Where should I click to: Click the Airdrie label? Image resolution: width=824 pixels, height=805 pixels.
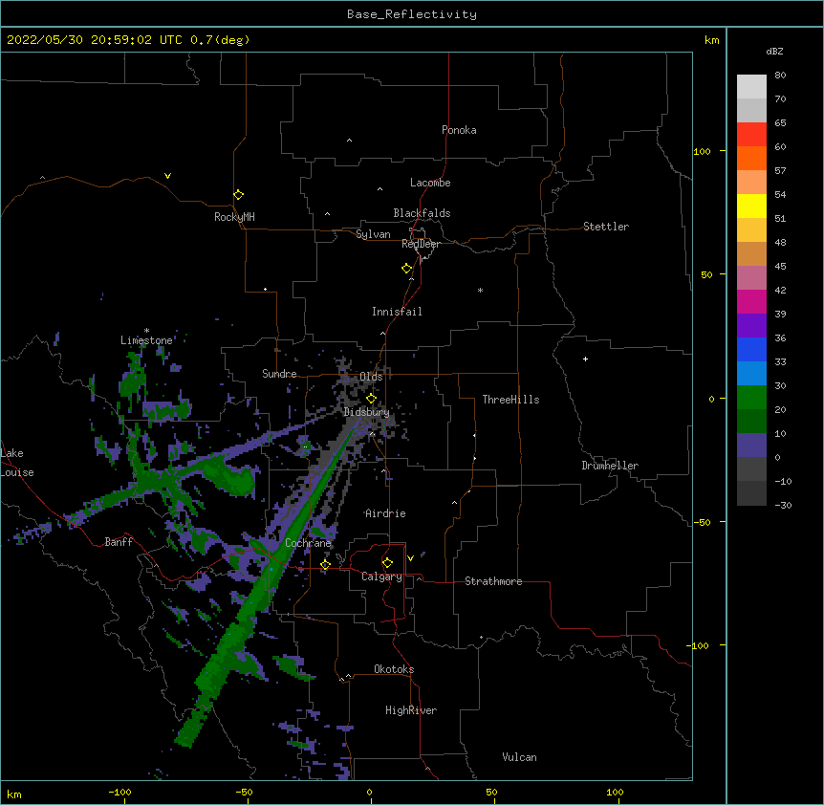tap(385, 513)
